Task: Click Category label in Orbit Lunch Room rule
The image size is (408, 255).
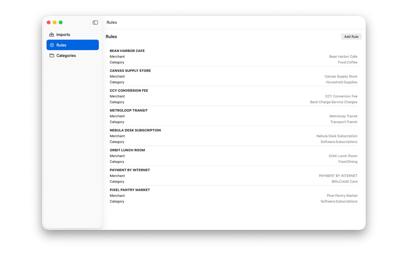Action: pos(117,161)
